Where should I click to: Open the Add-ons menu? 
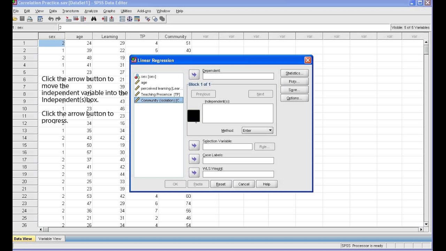click(144, 11)
